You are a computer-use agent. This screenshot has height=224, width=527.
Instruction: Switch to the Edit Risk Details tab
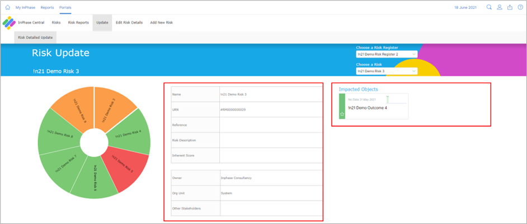[x=129, y=22]
